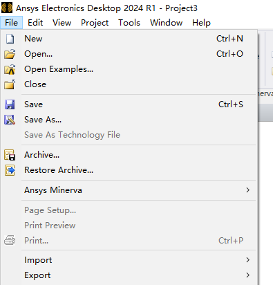Viewport: 273px width, 285px height.
Task: Choose Save As... menu entry
Action: [129, 120]
